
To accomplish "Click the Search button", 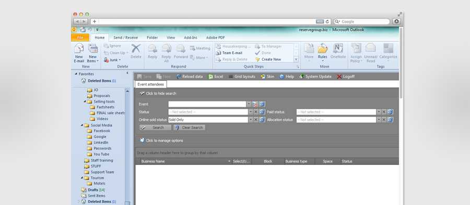I will coord(155,127).
